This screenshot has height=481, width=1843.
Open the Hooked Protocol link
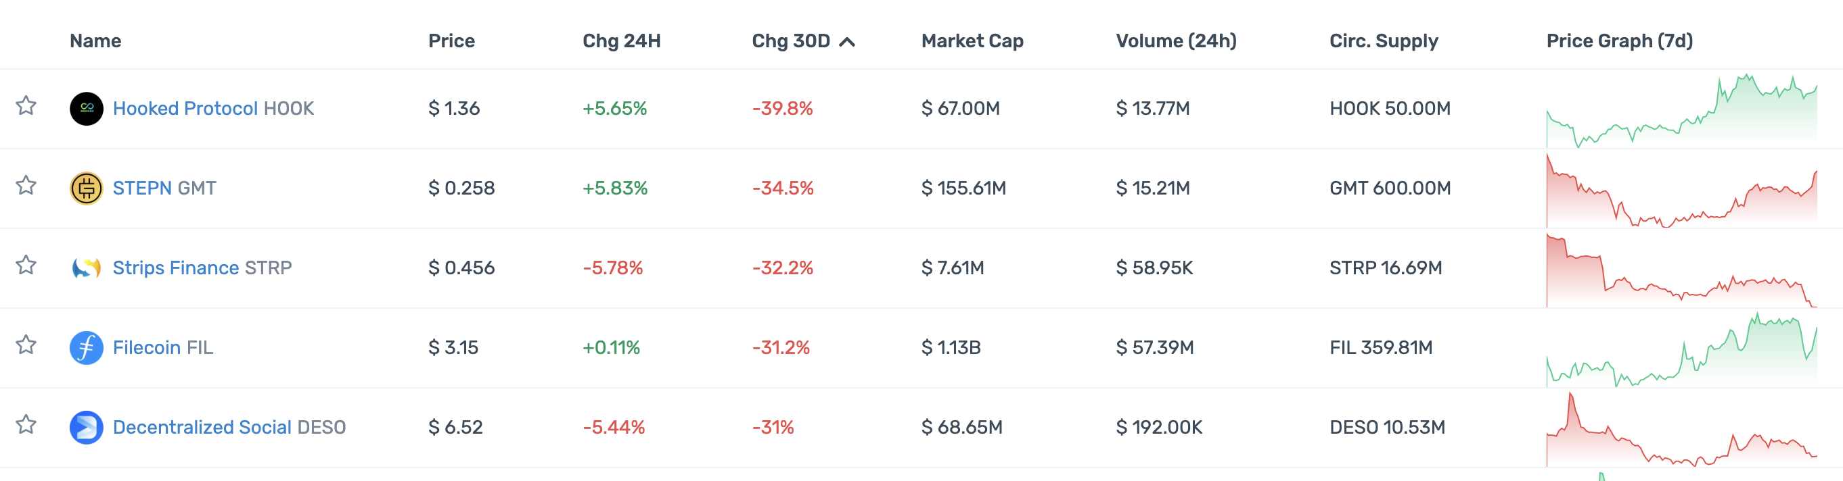pos(185,109)
